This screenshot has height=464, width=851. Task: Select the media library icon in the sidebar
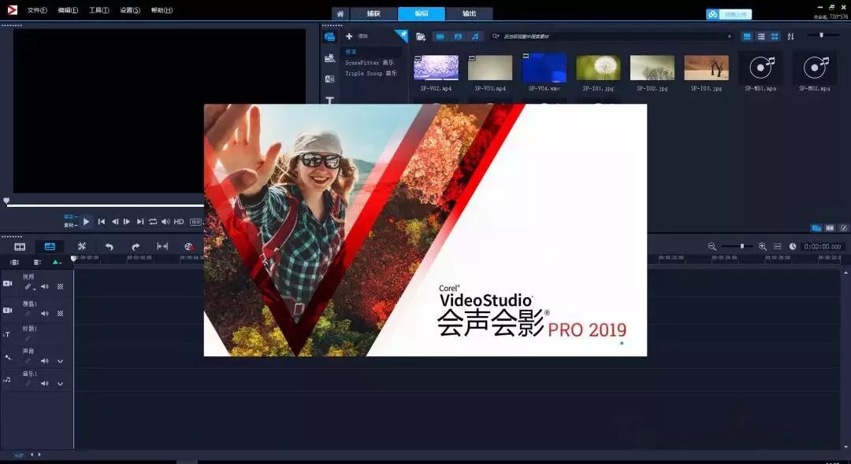coord(331,35)
